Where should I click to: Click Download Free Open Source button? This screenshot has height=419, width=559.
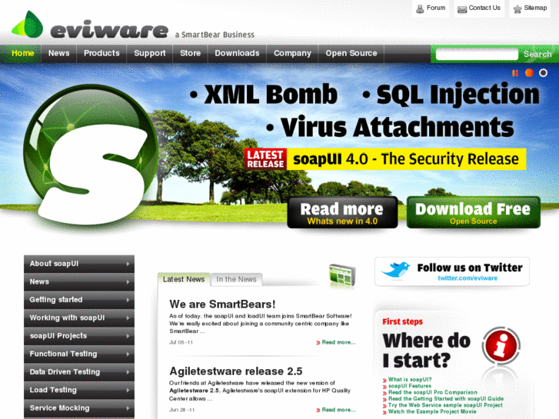point(474,212)
